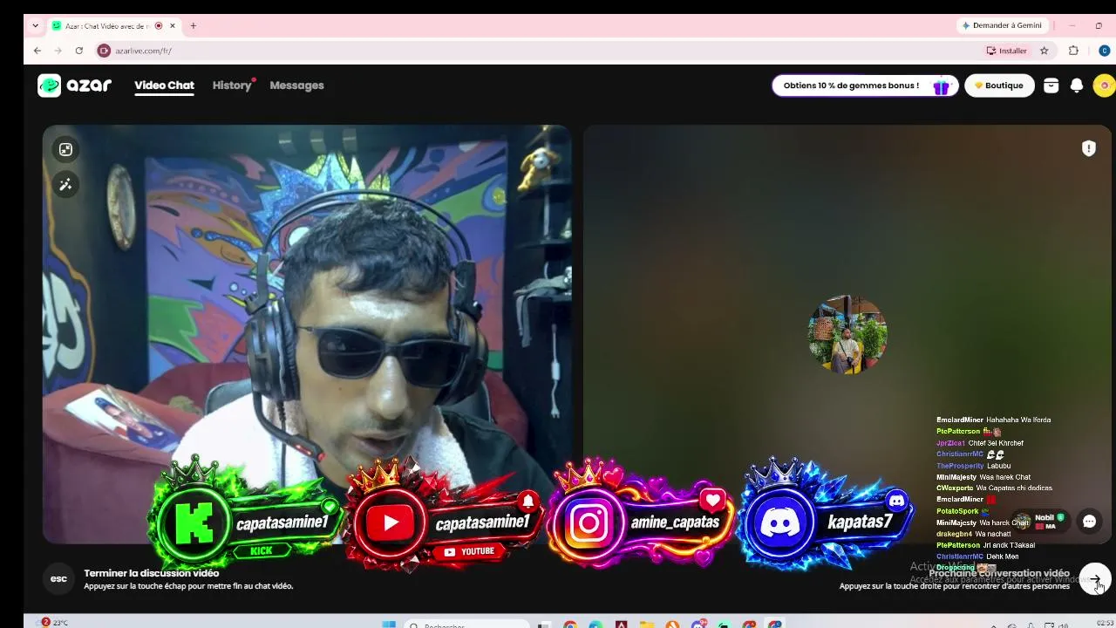1116x628 pixels.
Task: Go back to the previous page
Action: coord(37,51)
